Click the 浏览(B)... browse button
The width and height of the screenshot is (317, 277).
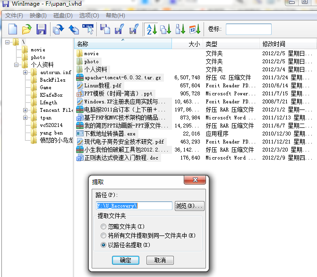point(189,206)
